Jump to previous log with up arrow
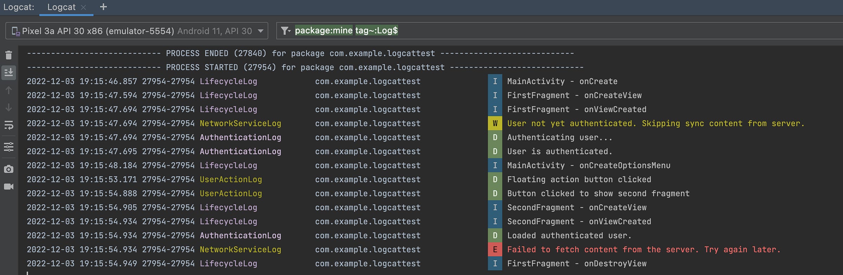The width and height of the screenshot is (843, 275). [x=9, y=90]
